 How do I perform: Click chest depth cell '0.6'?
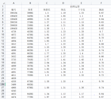coord(101,16)
